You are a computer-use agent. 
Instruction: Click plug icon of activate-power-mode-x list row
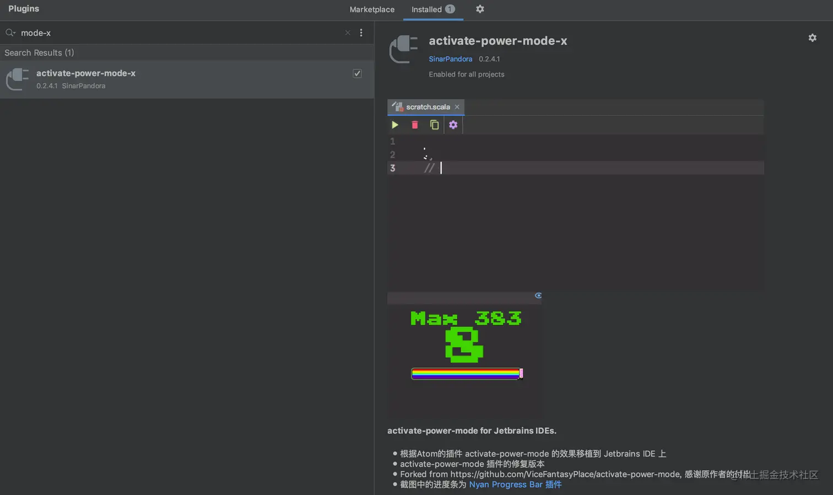point(17,79)
